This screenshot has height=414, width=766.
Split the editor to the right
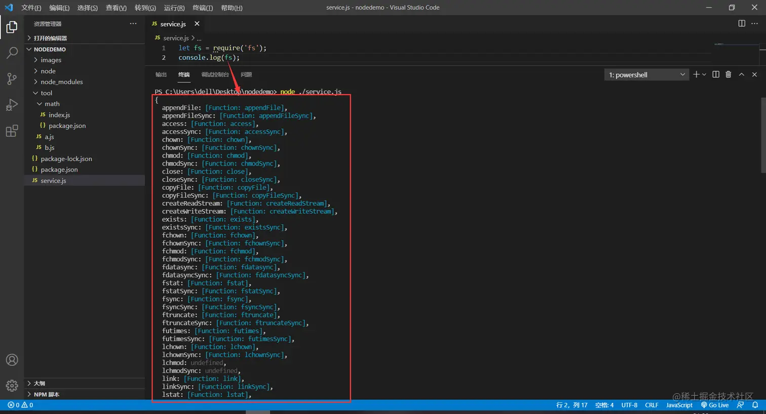pyautogui.click(x=742, y=24)
